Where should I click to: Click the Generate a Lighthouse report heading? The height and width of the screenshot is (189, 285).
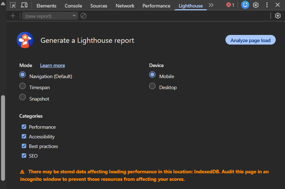[x=87, y=40]
